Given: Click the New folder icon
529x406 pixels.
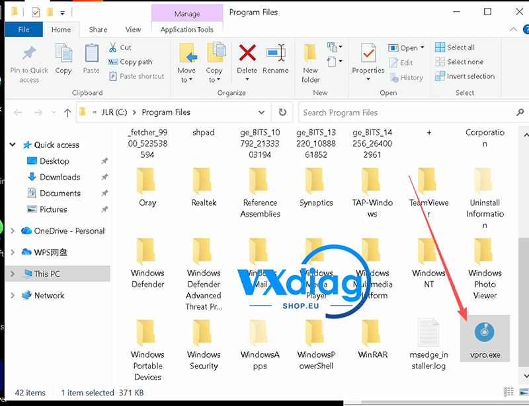Looking at the screenshot, I should pos(309,53).
